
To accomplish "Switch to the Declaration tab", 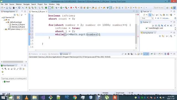I will (x=53, y=54).
